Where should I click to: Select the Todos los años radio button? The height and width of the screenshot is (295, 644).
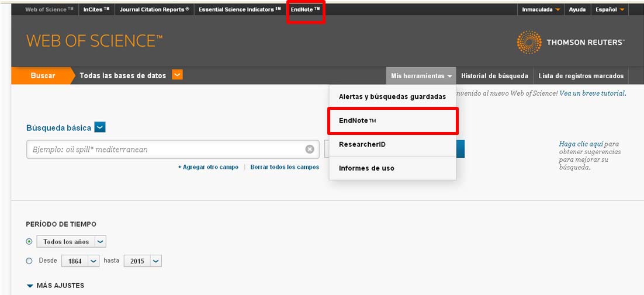29,242
